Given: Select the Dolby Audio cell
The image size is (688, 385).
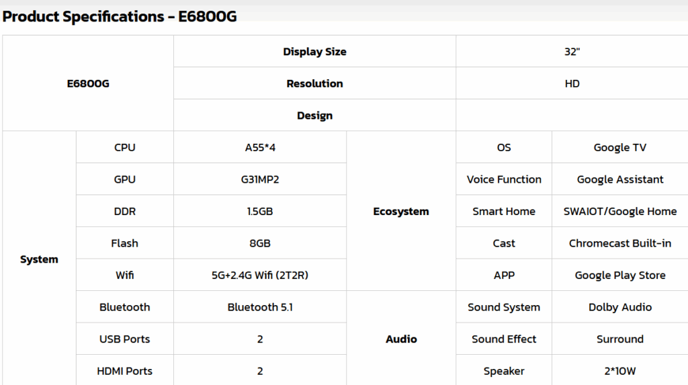Looking at the screenshot, I should [619, 307].
